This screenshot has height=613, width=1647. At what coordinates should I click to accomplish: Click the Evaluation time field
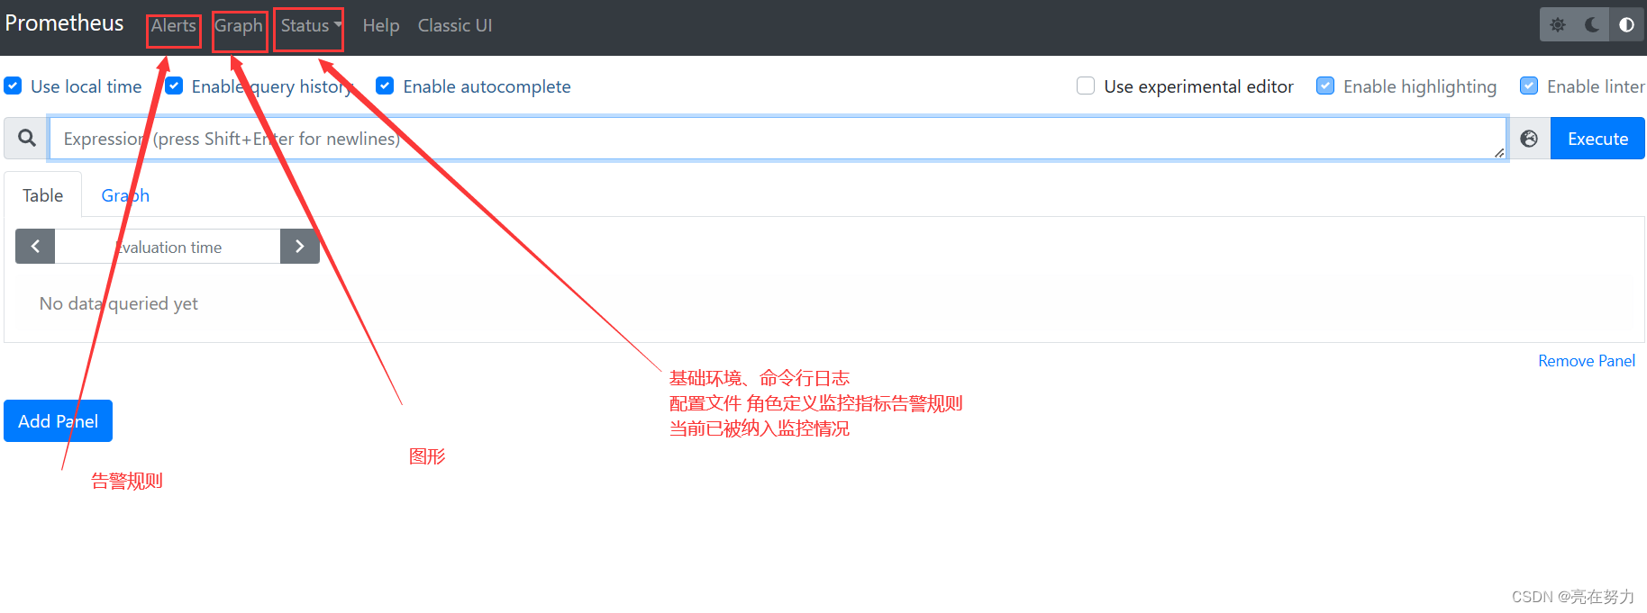pos(168,246)
